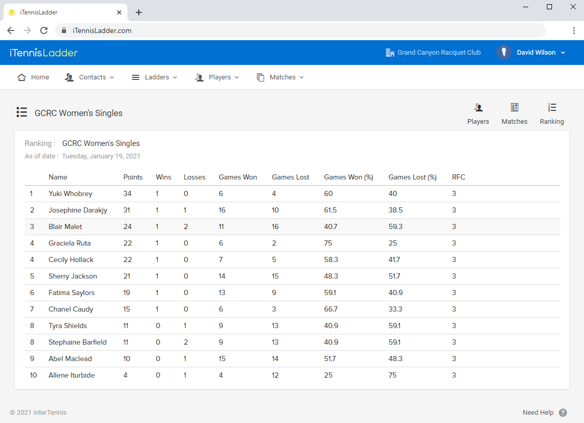The width and height of the screenshot is (584, 423).
Task: Open the Matches icon above the ranking table
Action: coord(514,108)
